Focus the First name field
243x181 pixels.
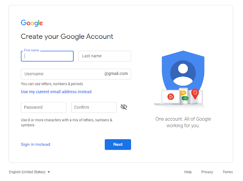47,56
